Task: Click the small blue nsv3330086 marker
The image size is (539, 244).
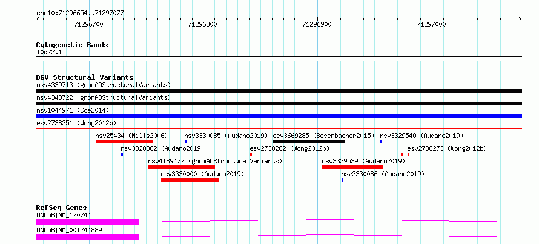Action: [342, 180]
